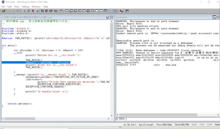Click the Step Over toolbar icon
This screenshot has height=129, width=220.
click(x=47, y=11)
